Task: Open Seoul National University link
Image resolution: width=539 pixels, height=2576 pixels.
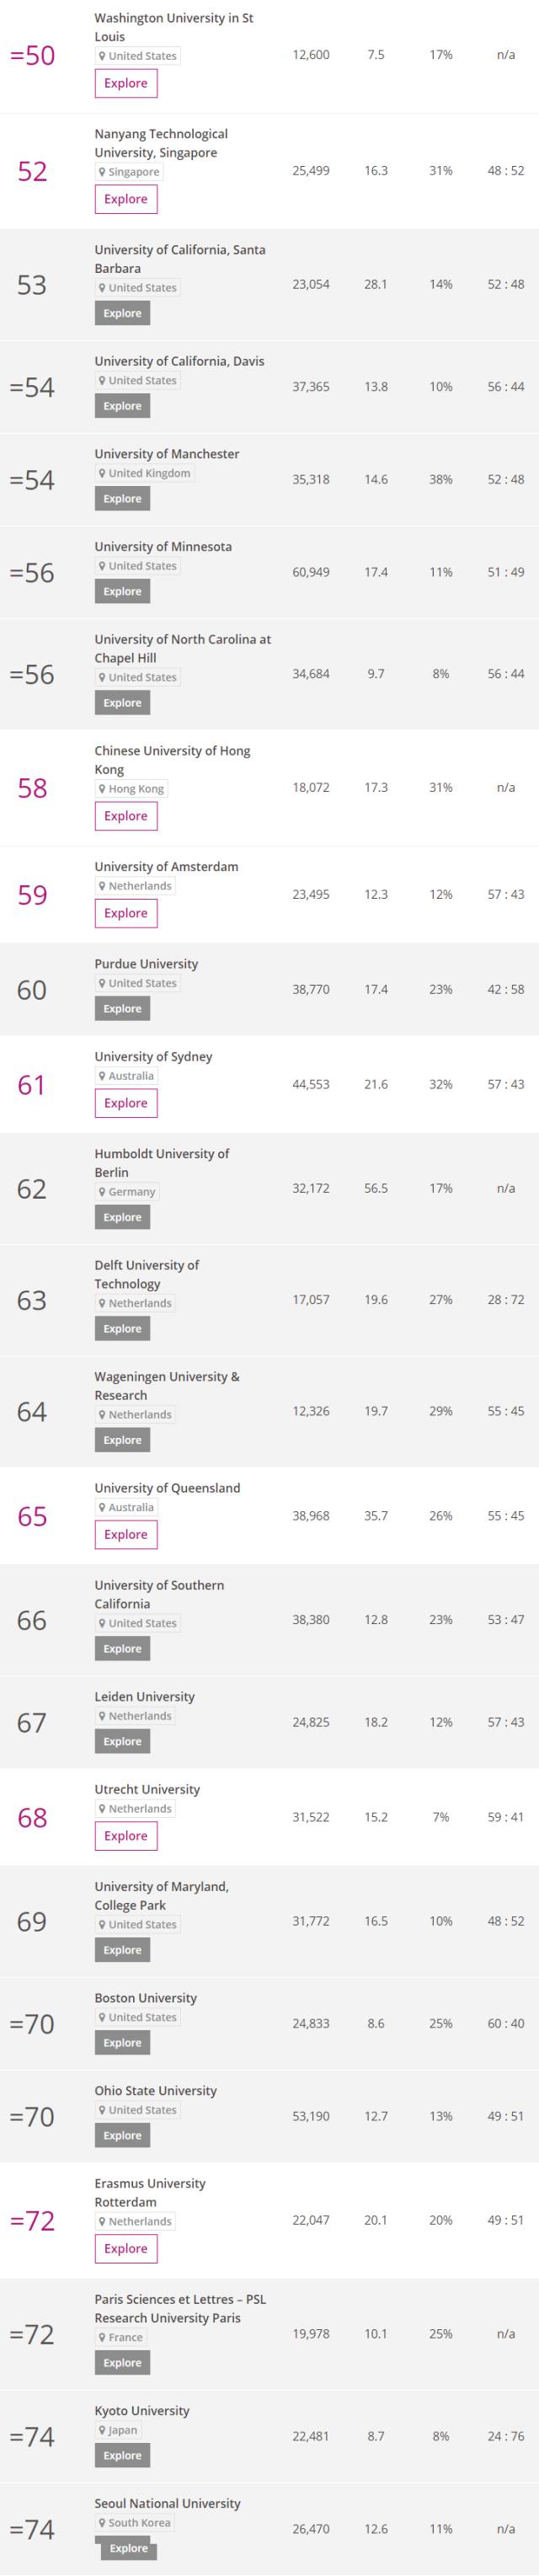Action: click(x=168, y=2504)
